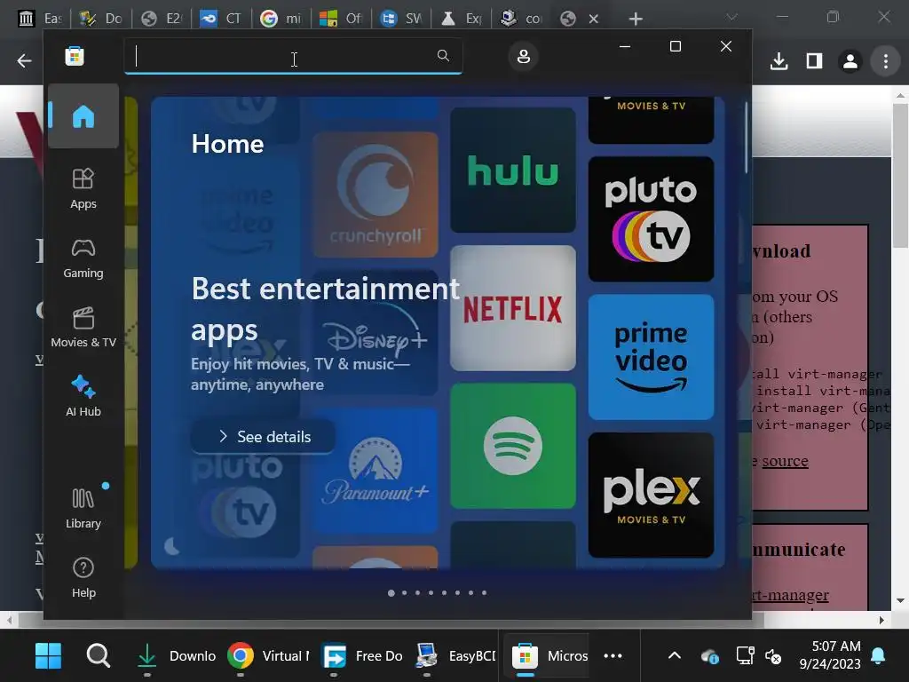
Task: Open the Library section
Action: click(x=83, y=508)
